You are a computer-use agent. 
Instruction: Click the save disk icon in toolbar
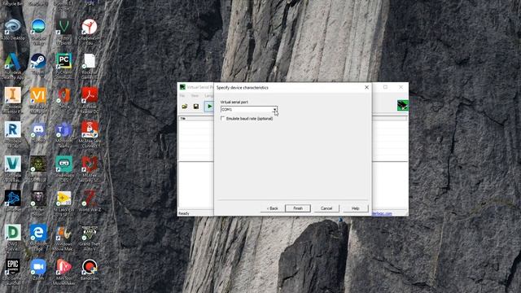[x=196, y=107]
